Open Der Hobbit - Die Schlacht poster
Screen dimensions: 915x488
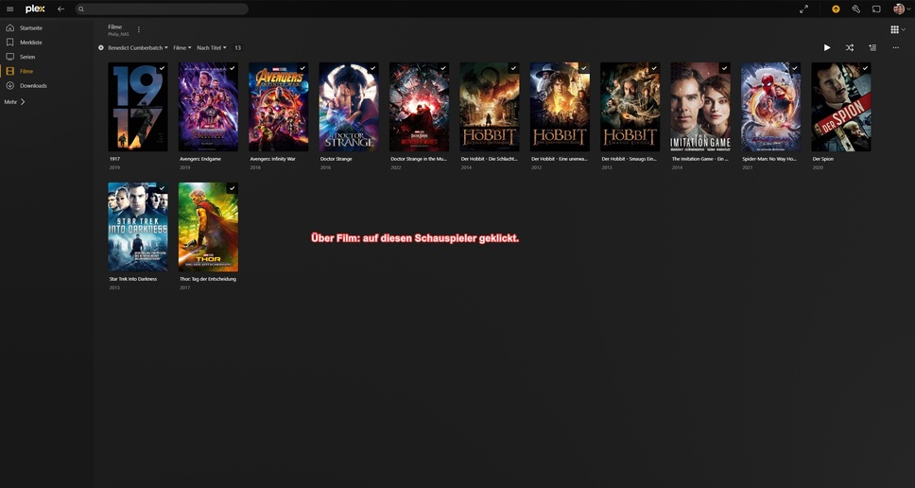[x=490, y=107]
